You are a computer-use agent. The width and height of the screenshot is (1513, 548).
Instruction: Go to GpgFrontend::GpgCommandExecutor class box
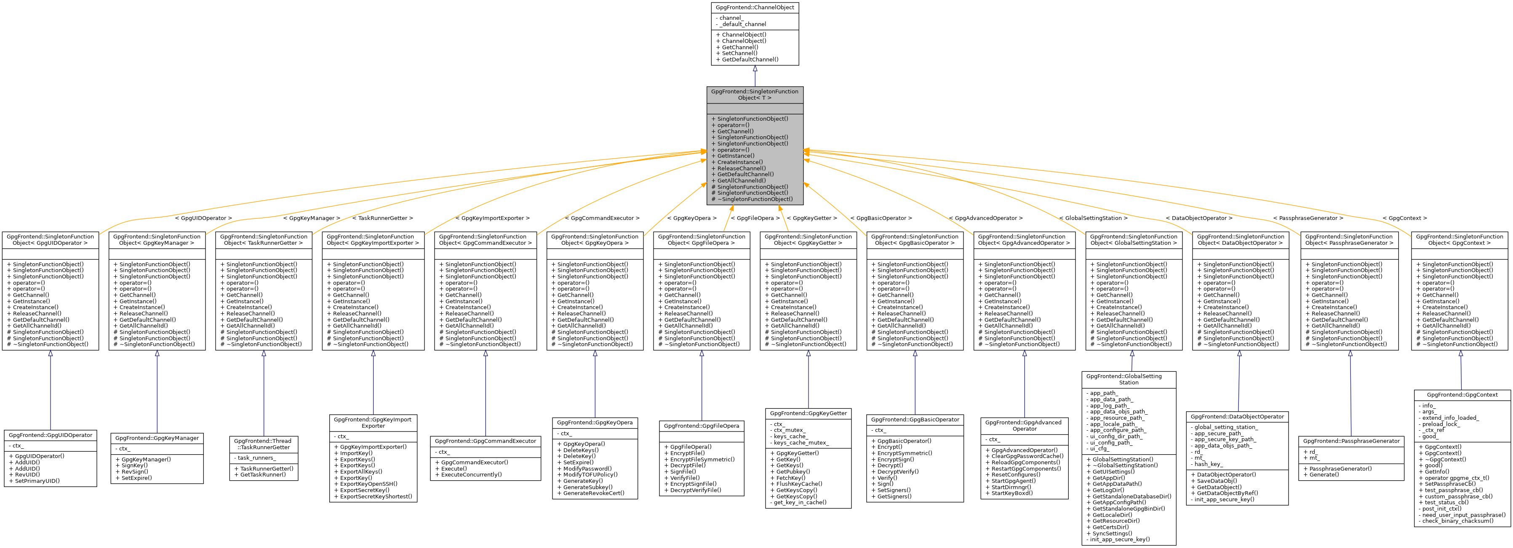point(486,458)
